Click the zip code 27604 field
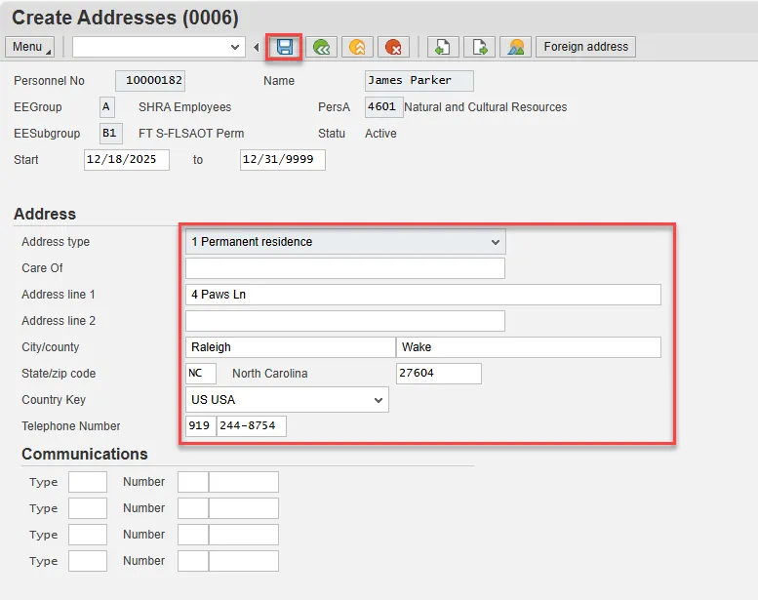Image resolution: width=758 pixels, height=600 pixels. click(x=438, y=374)
